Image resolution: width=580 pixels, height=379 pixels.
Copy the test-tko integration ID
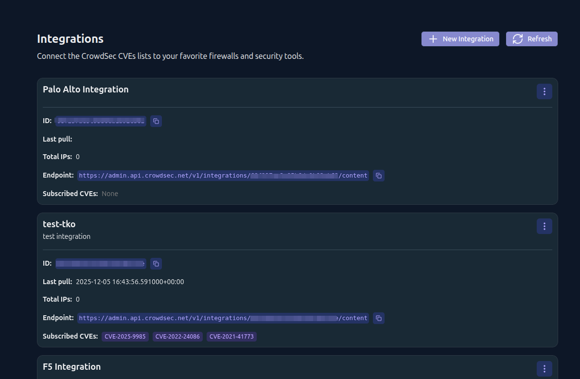click(156, 263)
